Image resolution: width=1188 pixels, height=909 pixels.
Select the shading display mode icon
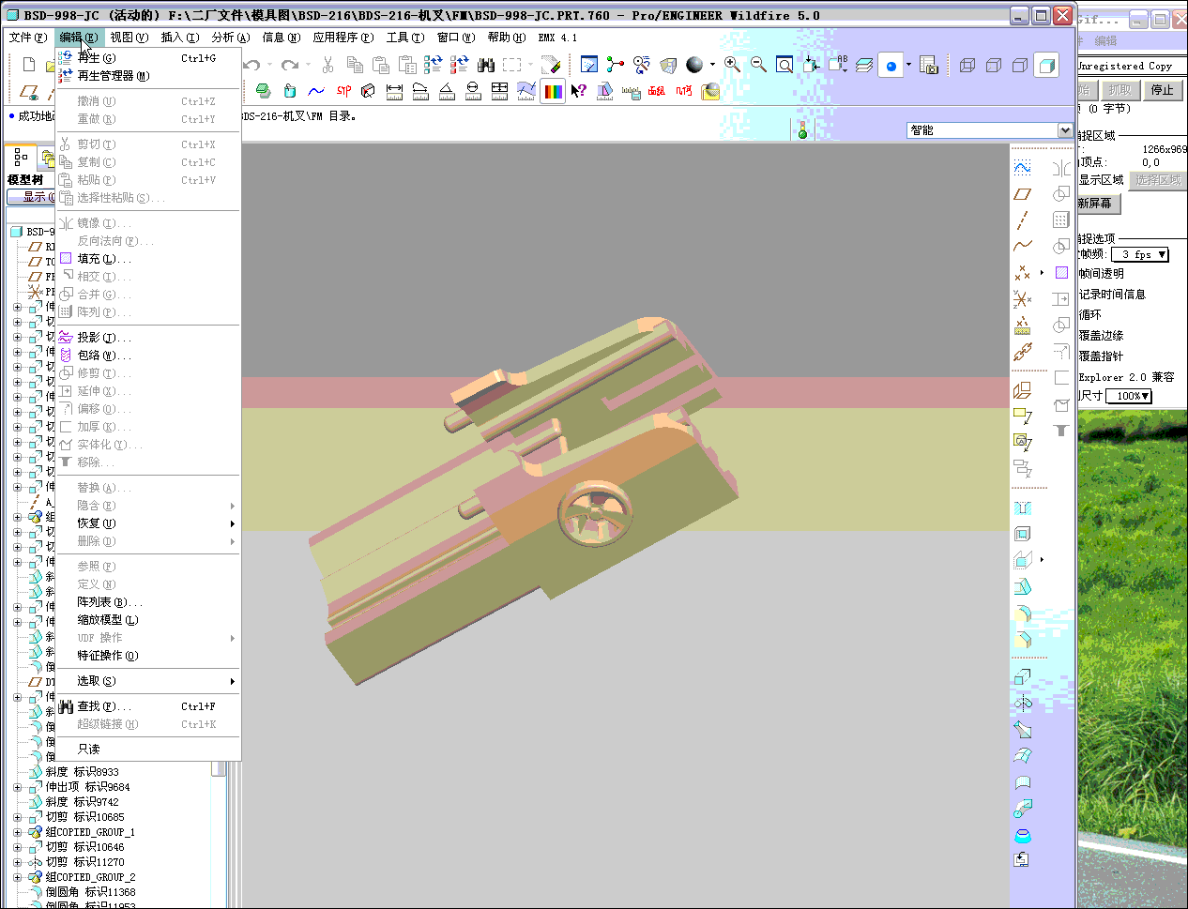(x=1046, y=65)
